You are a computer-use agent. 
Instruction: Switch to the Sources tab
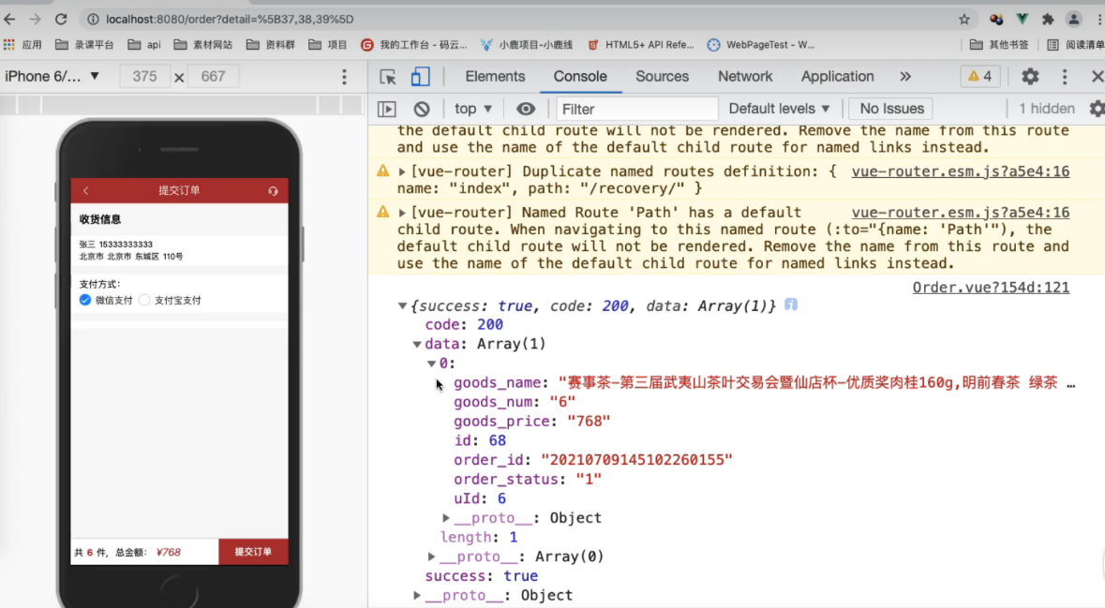click(662, 76)
